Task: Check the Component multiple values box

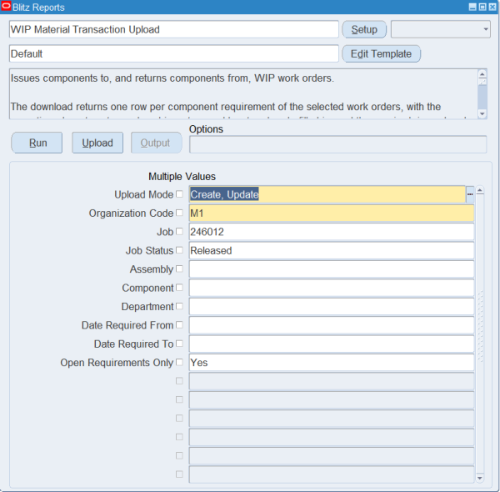Action: coord(179,288)
